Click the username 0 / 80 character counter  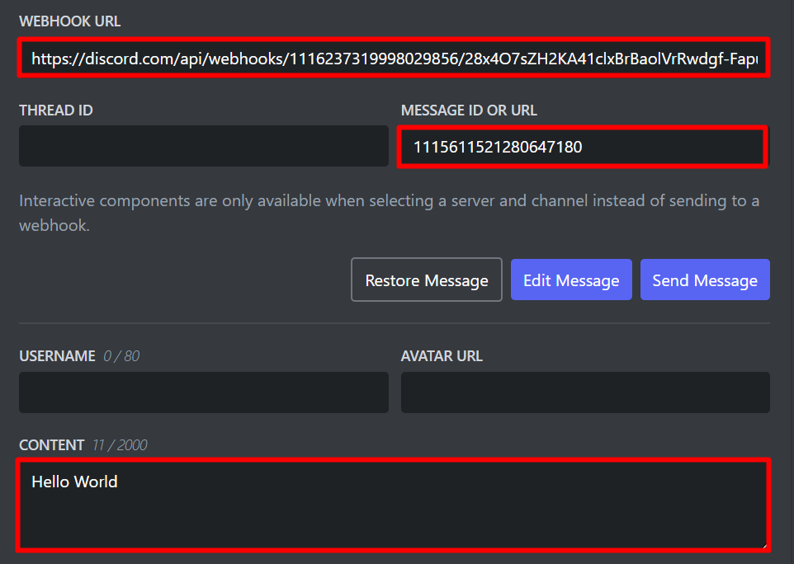click(x=121, y=356)
